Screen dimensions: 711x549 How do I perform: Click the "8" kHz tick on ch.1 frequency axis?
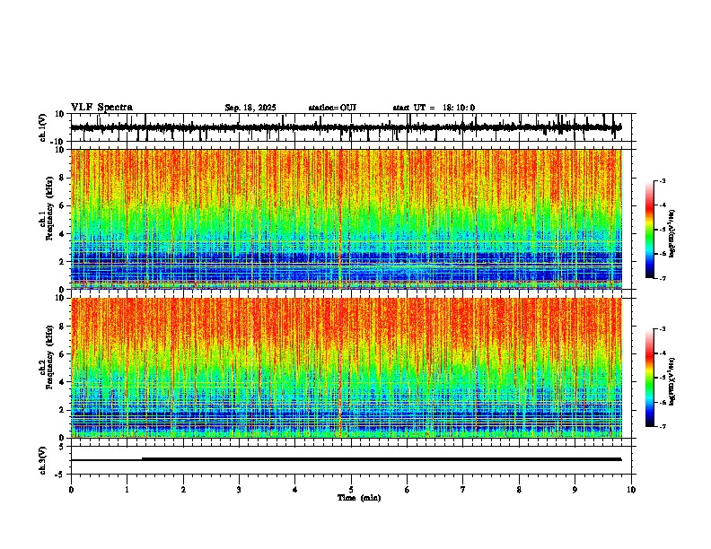point(63,178)
